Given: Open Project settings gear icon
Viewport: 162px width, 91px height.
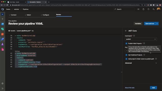Looking at the screenshot, I should [3, 83].
